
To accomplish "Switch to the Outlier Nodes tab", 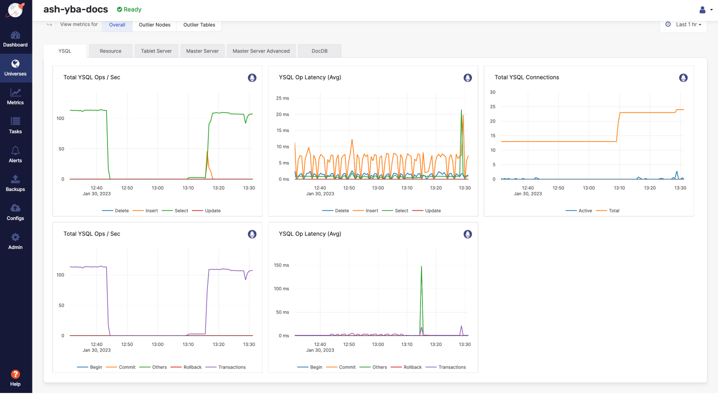I will 154,24.
